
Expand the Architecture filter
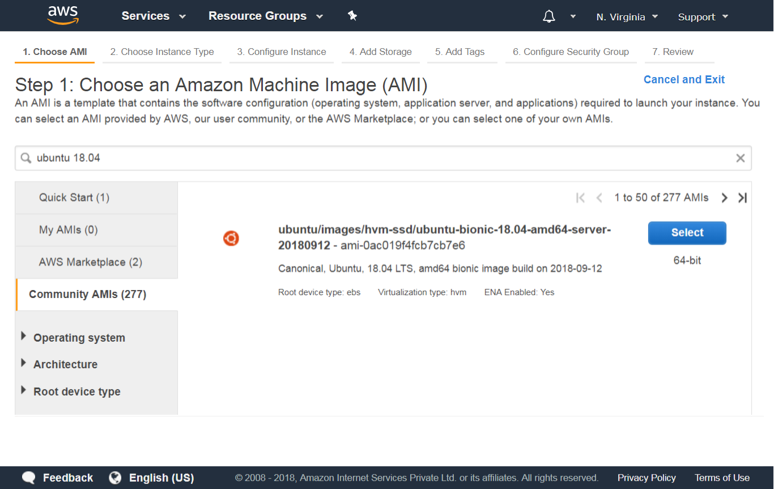[59, 364]
